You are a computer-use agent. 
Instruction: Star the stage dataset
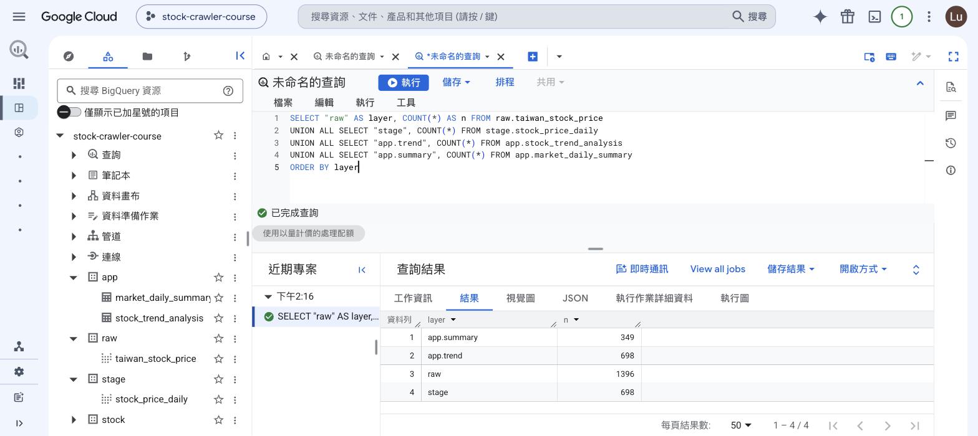coord(218,379)
